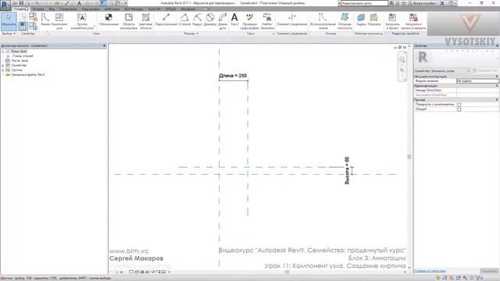Select the Текст (Text) tool
500x281 pixels.
(234, 20)
